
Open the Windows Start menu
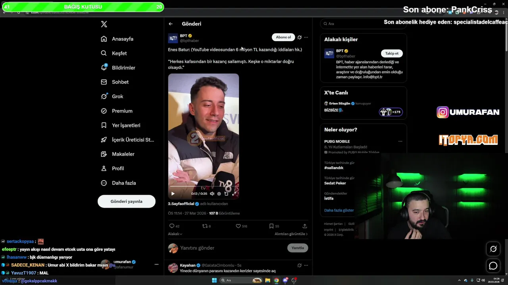214,280
